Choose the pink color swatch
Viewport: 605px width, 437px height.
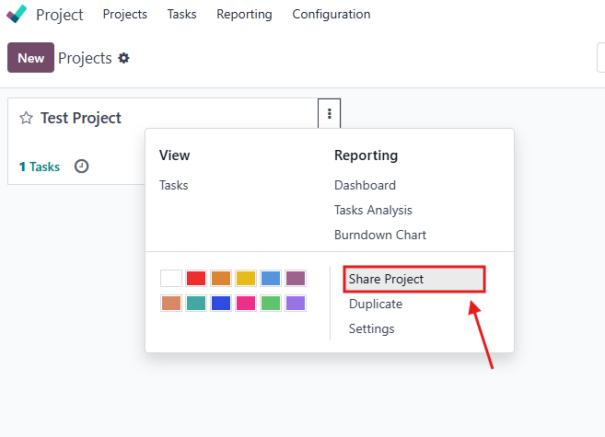tap(246, 303)
